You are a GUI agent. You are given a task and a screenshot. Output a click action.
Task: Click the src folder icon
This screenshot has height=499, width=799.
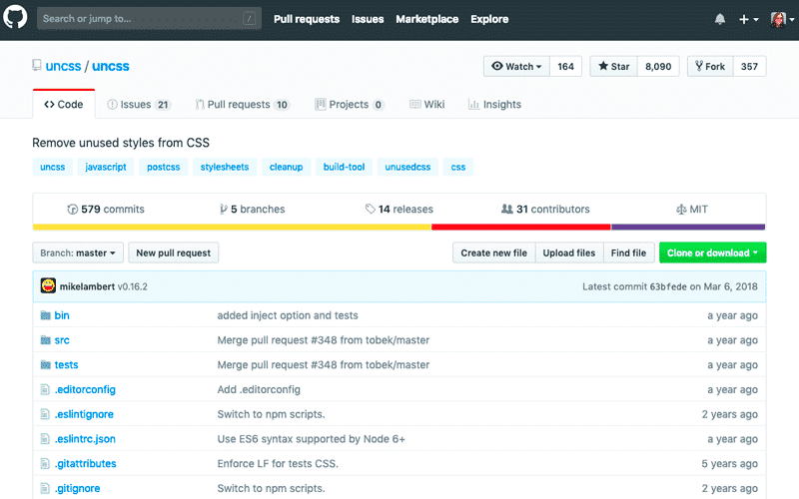tap(45, 340)
